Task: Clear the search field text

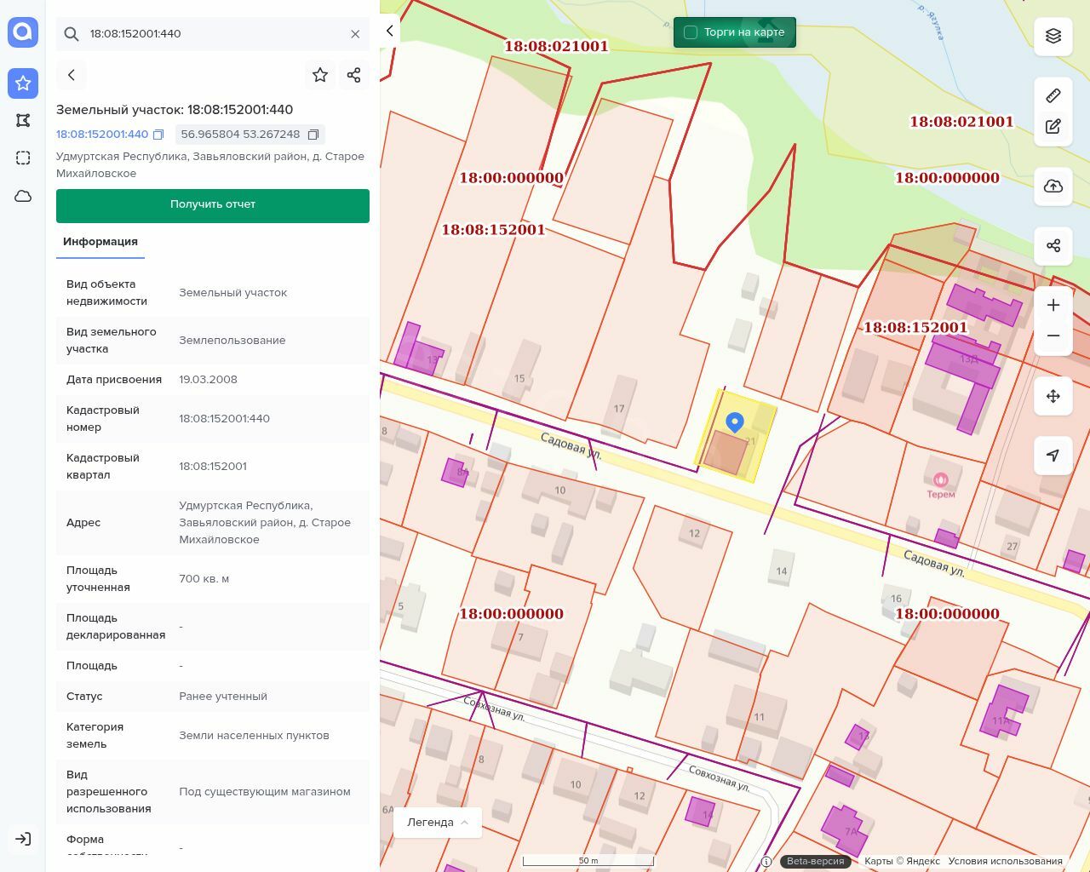Action: 355,34
